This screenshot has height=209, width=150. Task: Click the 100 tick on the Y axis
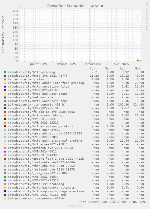click(x=15, y=40)
